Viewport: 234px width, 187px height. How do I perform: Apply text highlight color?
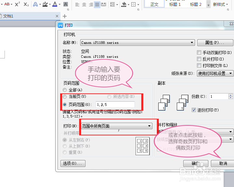(45, 4)
